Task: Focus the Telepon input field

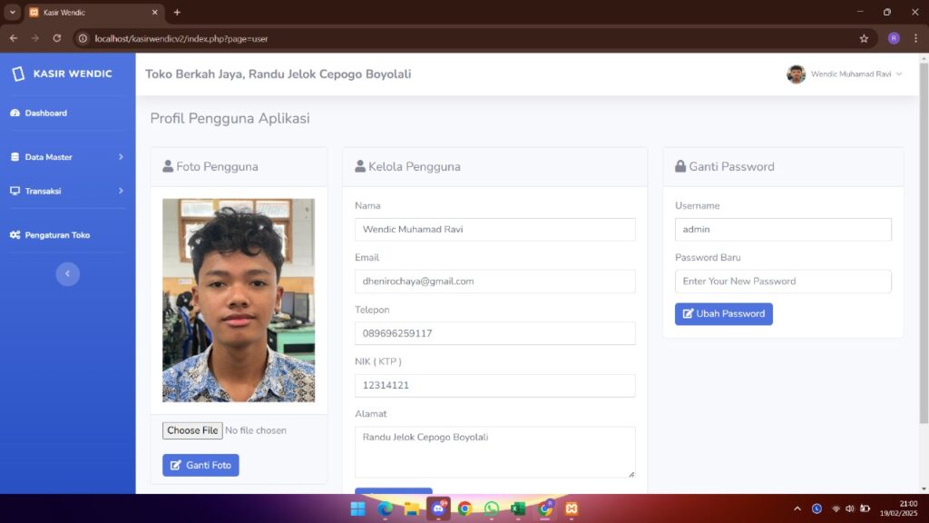Action: (x=494, y=333)
